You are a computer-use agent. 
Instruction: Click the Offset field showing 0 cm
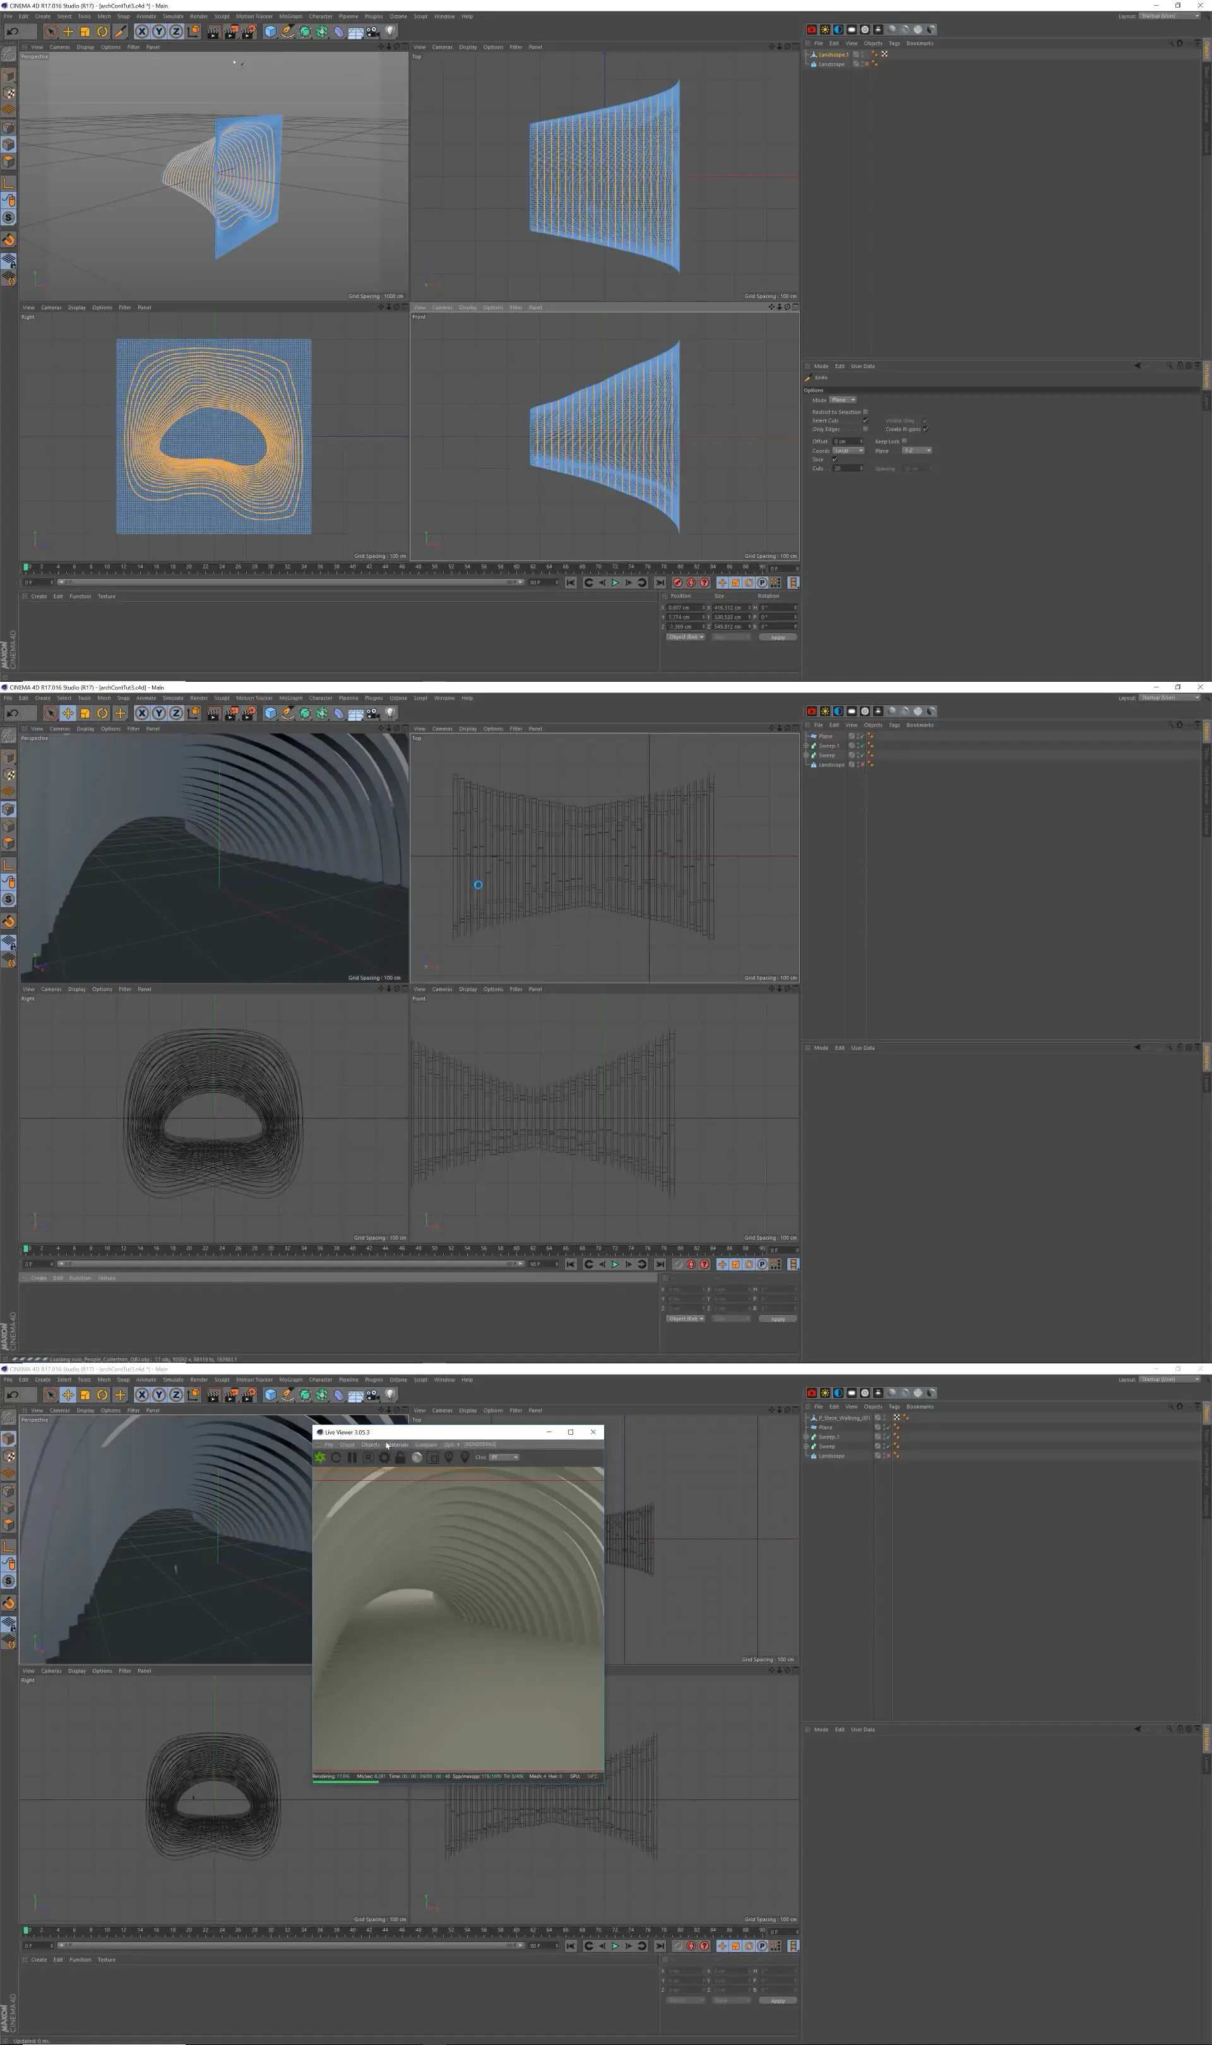click(x=848, y=442)
